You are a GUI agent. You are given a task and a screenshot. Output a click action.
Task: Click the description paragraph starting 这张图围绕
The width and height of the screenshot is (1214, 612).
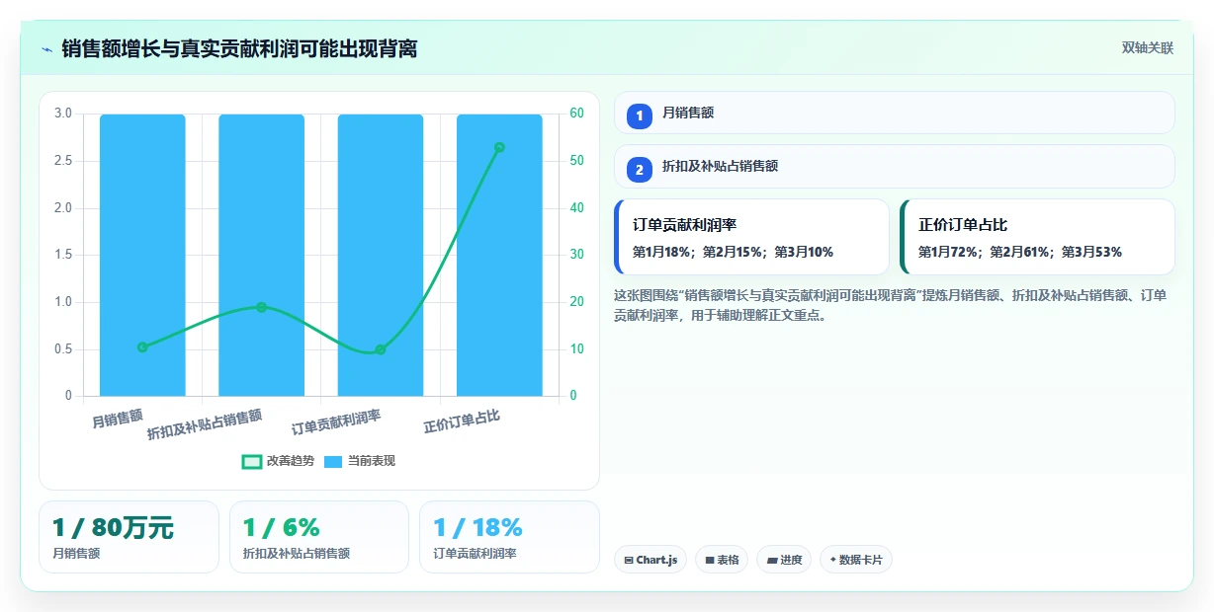tap(890, 305)
